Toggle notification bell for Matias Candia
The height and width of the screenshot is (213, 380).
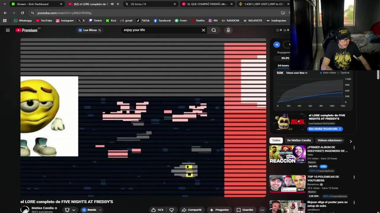coord(67,210)
